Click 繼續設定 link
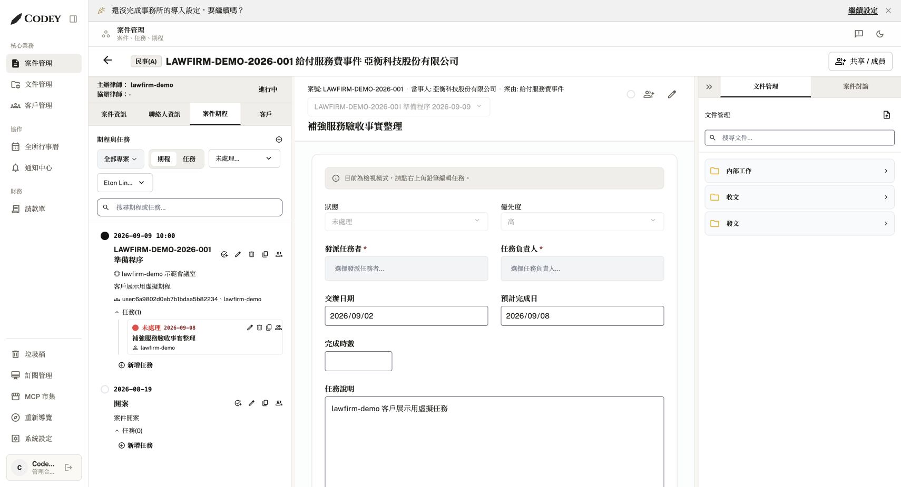 (863, 11)
